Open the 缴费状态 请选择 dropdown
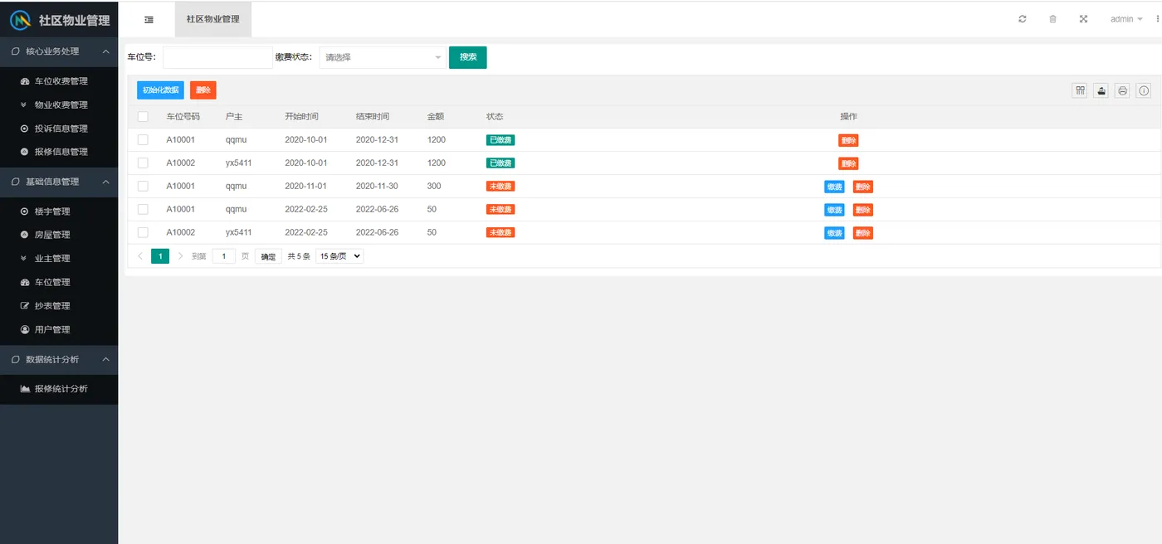The height and width of the screenshot is (544, 1162). [383, 57]
